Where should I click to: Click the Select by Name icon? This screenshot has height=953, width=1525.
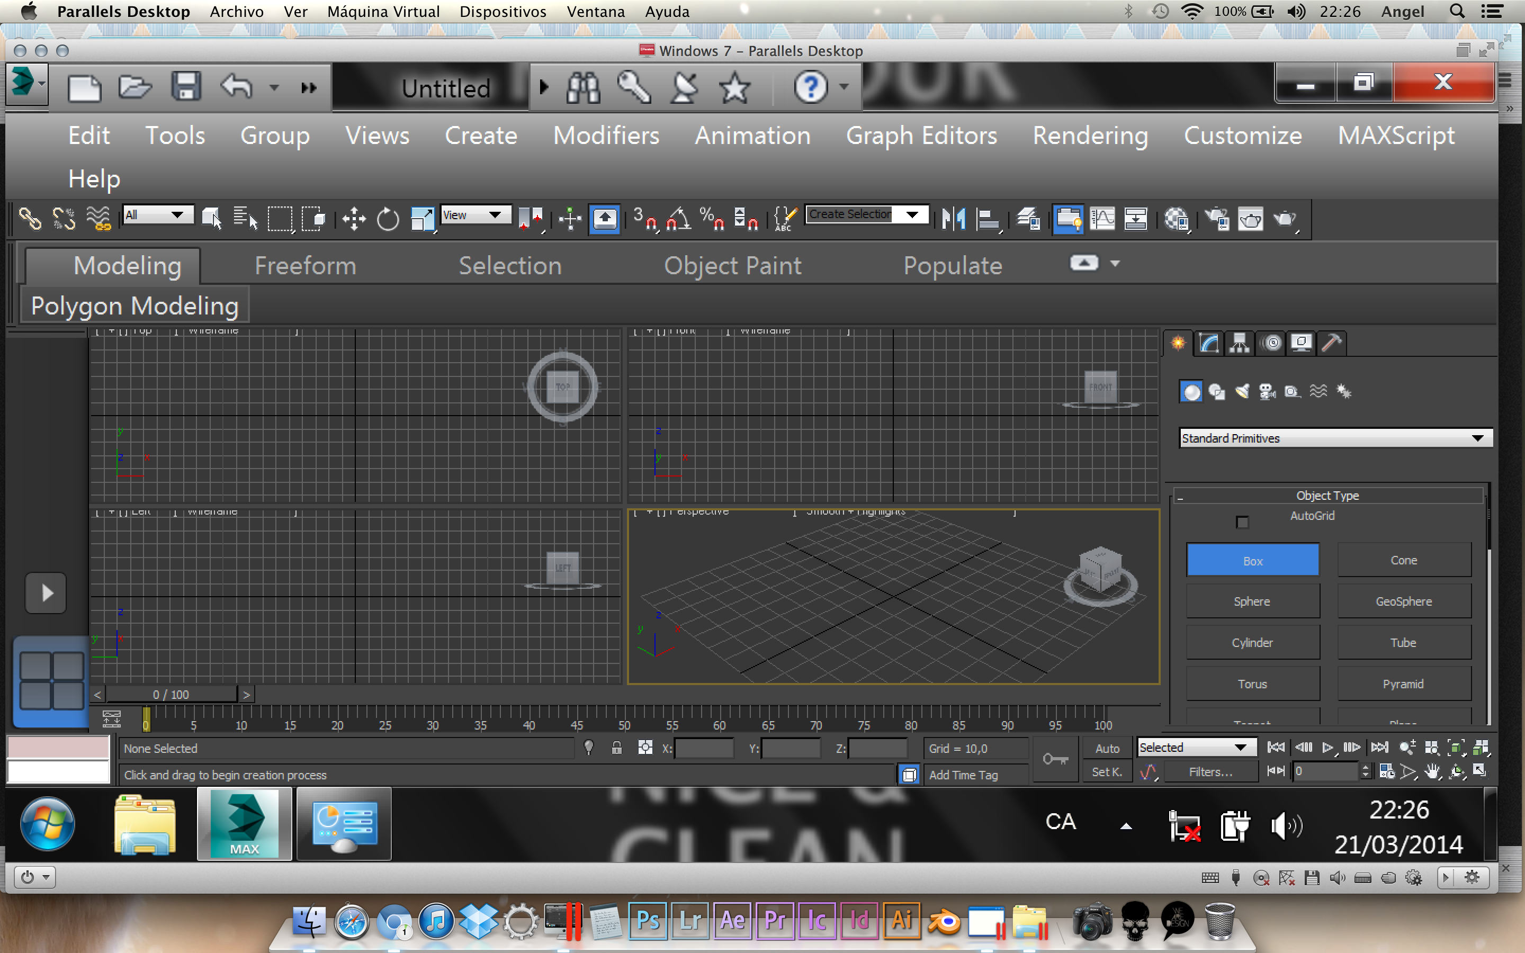[245, 219]
